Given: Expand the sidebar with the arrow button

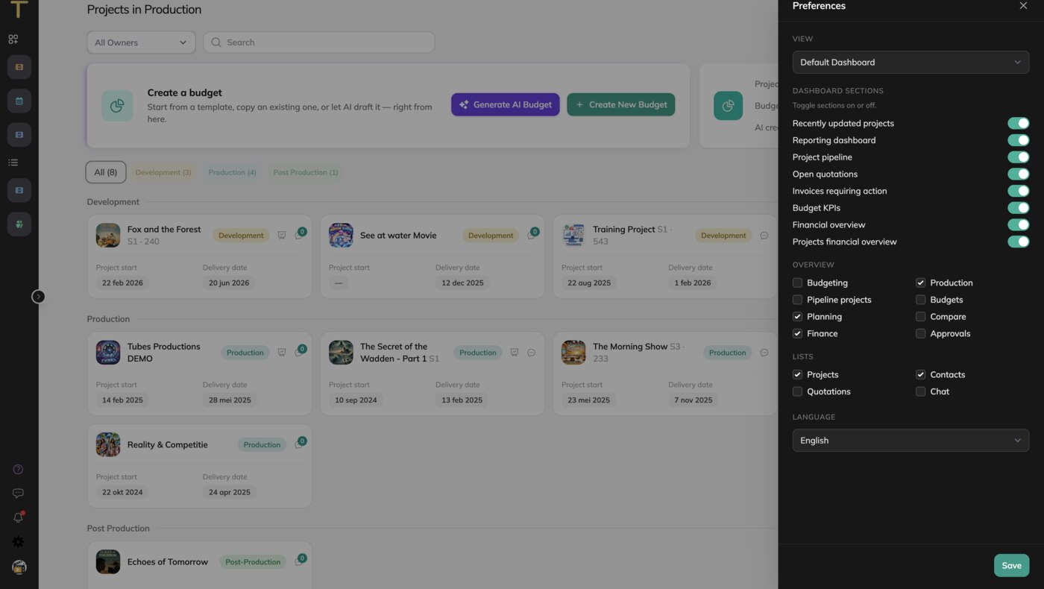Looking at the screenshot, I should point(38,297).
